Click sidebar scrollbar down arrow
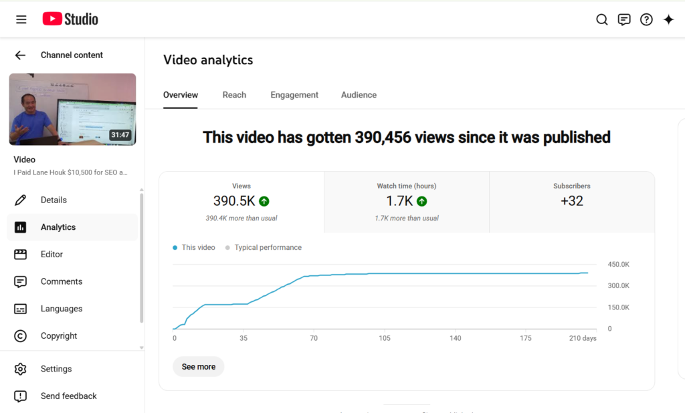 142,348
